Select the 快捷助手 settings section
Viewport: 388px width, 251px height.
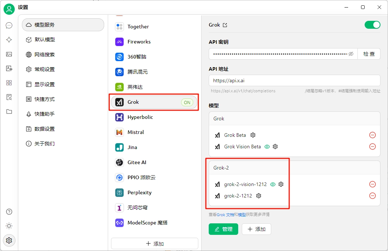coord(63,114)
